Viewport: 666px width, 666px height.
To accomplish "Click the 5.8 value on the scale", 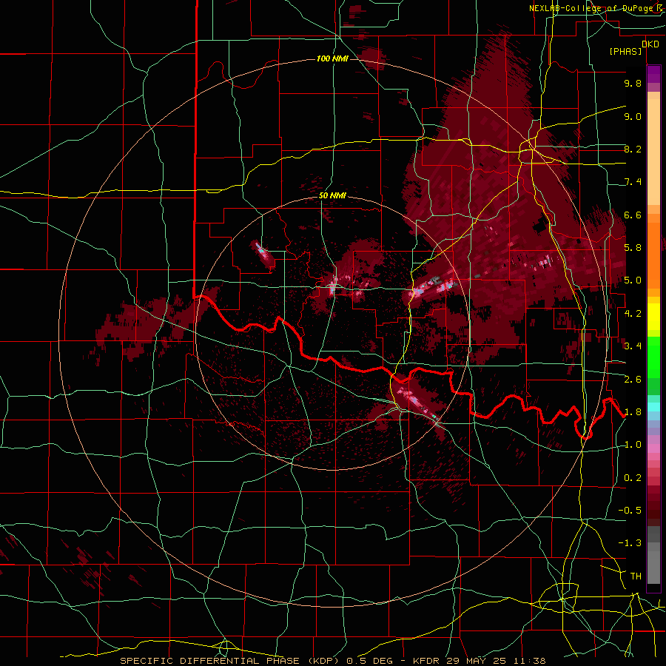I will point(633,248).
